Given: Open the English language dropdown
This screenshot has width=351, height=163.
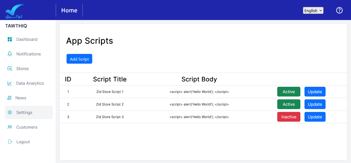Looking at the screenshot, I should pos(313,11).
